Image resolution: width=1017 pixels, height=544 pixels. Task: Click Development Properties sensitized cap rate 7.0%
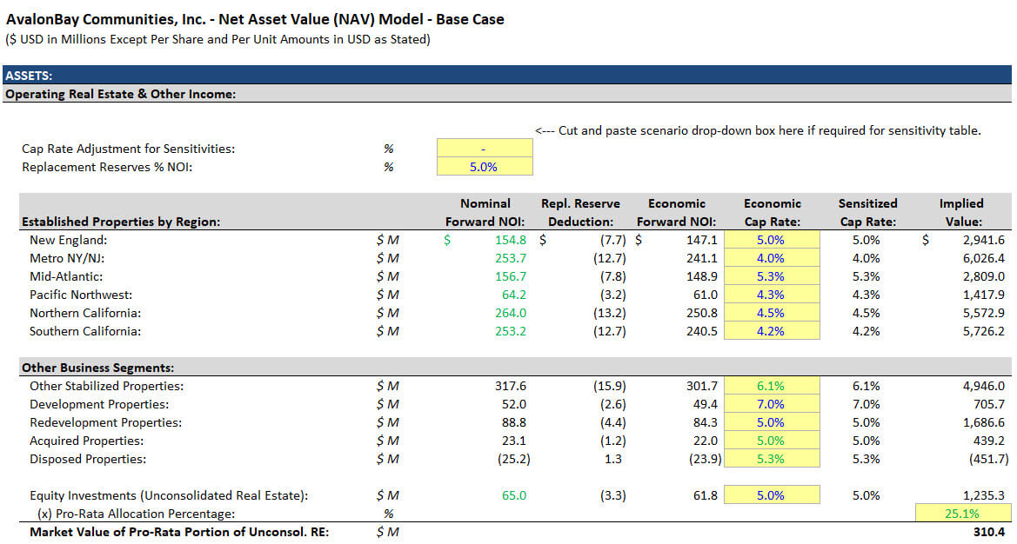point(866,403)
